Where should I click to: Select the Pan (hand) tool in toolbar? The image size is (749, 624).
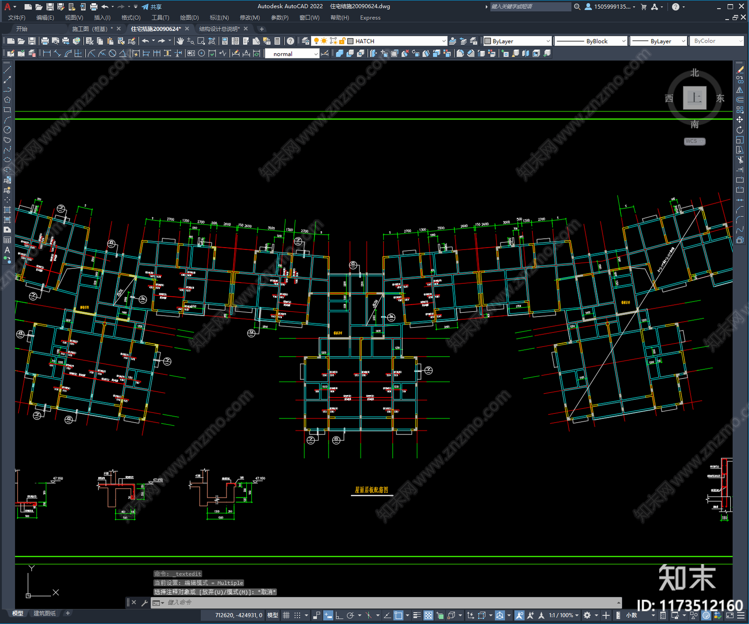[180, 41]
